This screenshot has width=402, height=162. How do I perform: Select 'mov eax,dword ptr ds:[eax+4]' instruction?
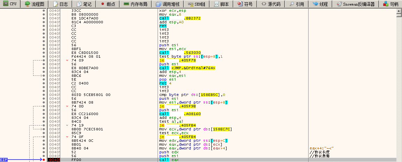[x=193, y=148]
